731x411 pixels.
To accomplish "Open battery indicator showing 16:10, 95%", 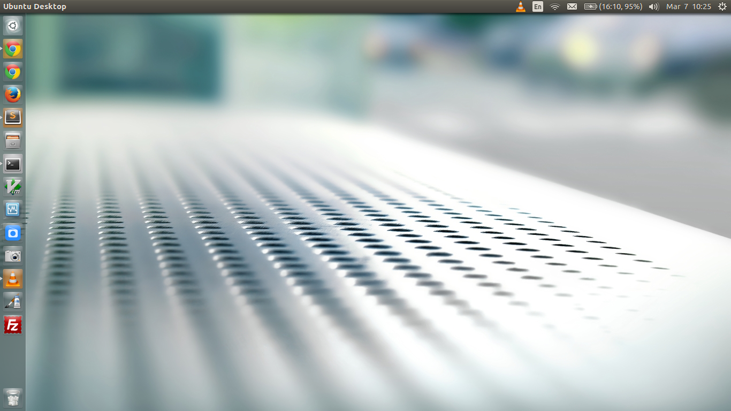I will click(x=613, y=6).
